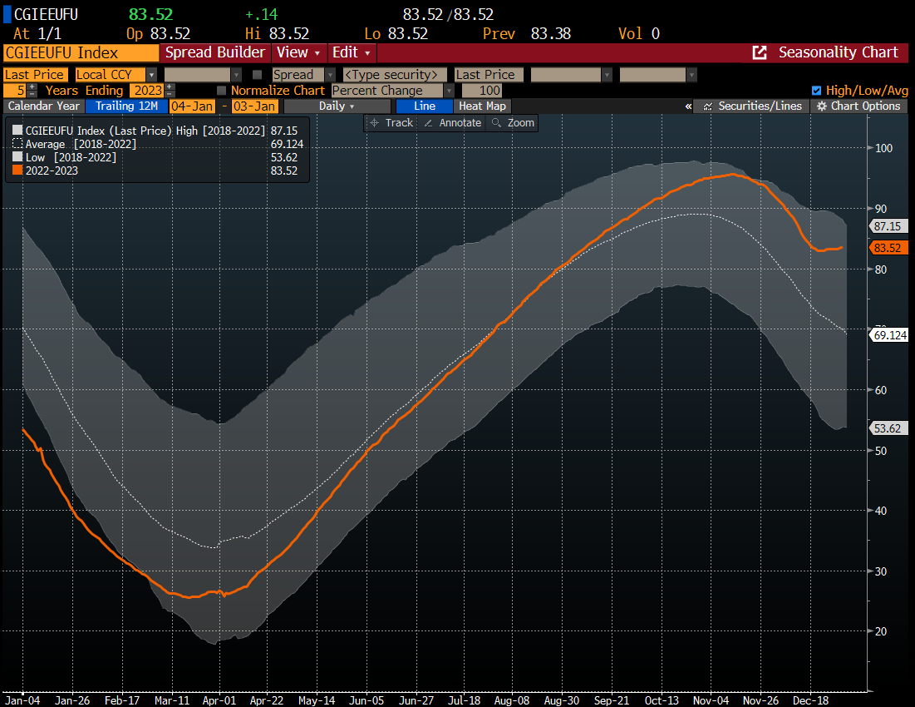This screenshot has width=915, height=707.
Task: Switch to Heat Map view
Action: click(482, 106)
